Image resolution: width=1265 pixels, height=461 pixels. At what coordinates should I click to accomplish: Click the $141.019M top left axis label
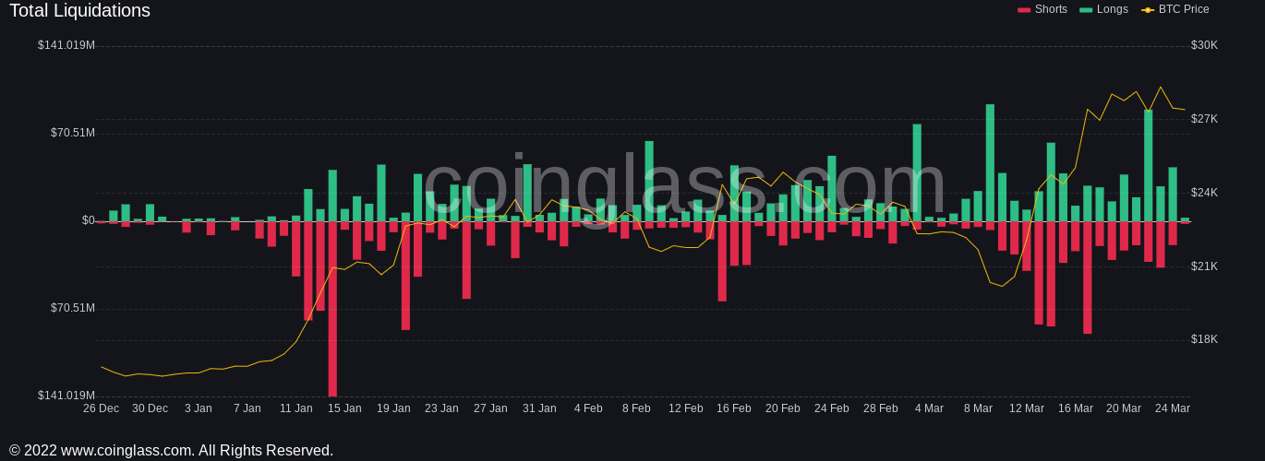[x=66, y=45]
